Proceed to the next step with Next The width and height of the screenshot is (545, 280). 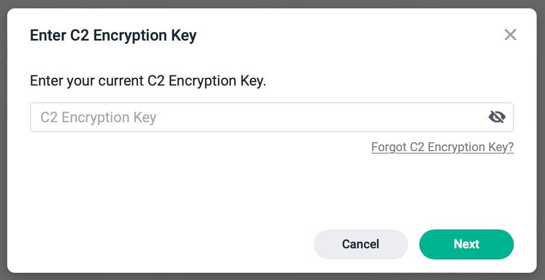click(x=467, y=244)
